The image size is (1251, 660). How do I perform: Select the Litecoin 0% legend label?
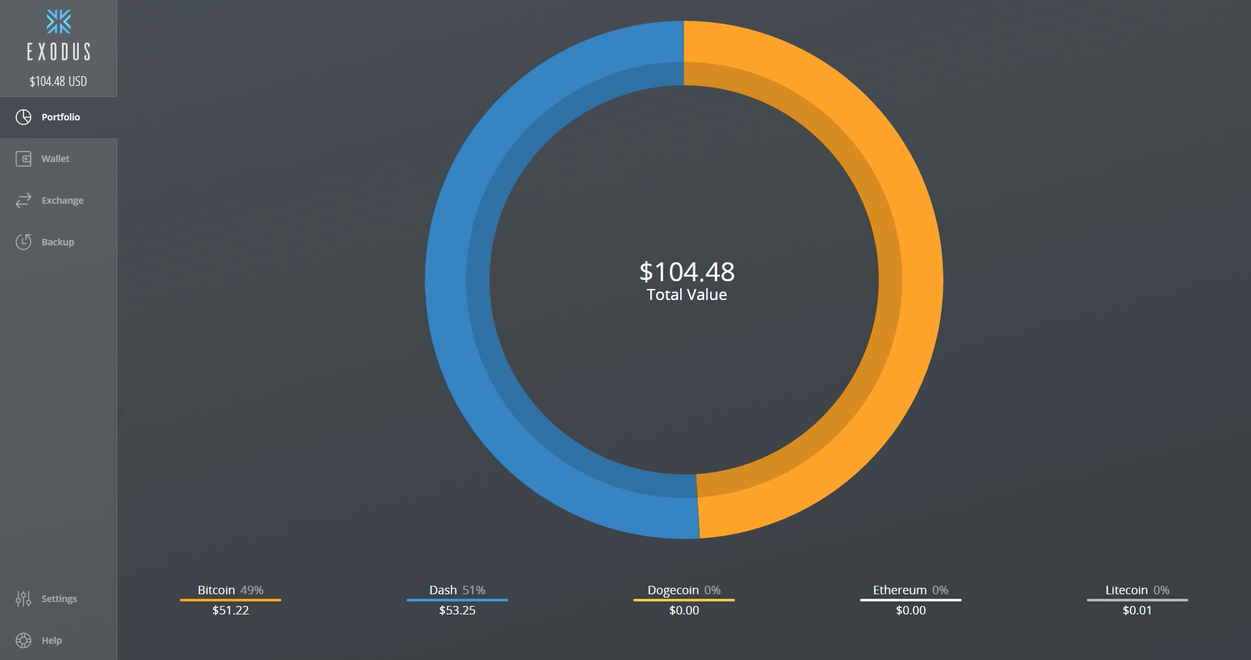coord(1138,590)
